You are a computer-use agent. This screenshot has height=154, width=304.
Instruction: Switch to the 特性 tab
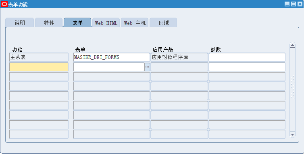tap(49, 23)
